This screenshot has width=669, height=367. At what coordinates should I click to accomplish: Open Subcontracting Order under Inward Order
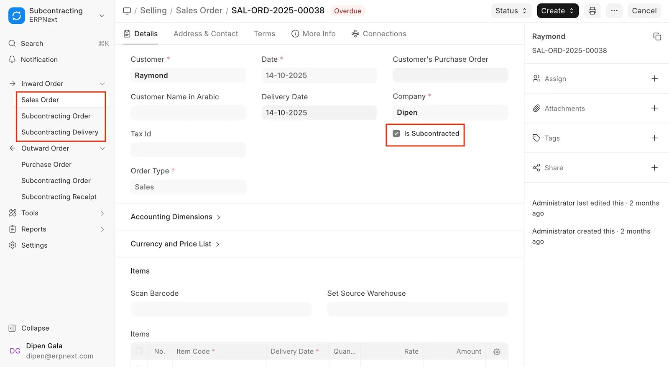pyautogui.click(x=56, y=116)
